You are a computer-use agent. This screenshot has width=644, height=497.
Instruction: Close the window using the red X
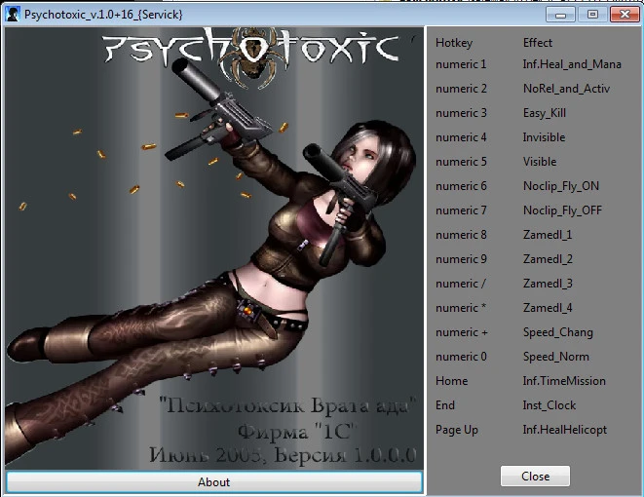pos(625,15)
